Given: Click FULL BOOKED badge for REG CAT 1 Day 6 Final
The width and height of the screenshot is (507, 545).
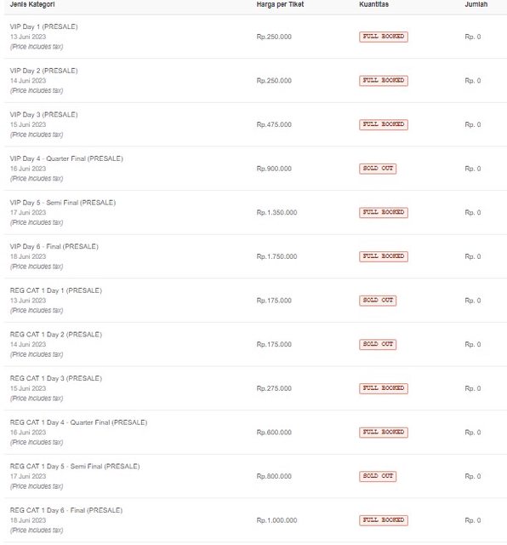Looking at the screenshot, I should (x=384, y=520).
